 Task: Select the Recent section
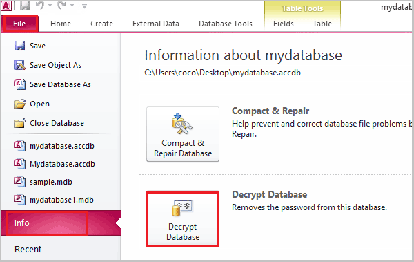click(x=28, y=250)
